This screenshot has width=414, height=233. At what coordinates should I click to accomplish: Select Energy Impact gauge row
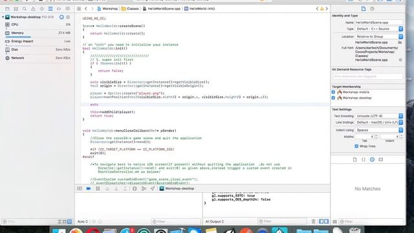[38, 41]
